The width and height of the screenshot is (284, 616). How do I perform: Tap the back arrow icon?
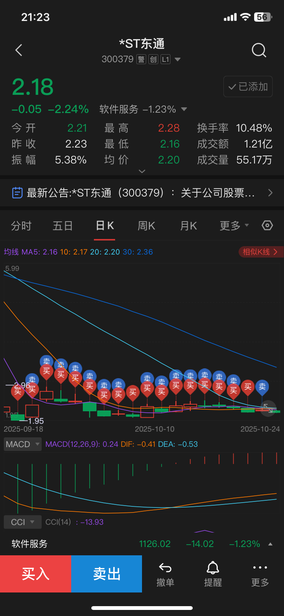[x=19, y=50]
